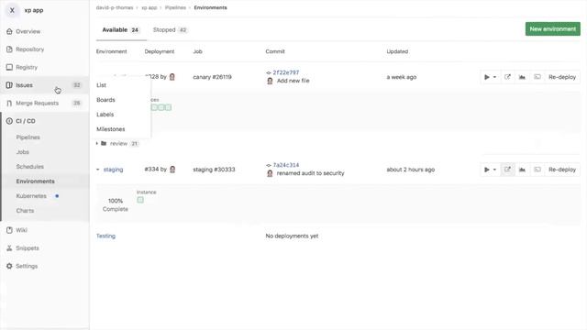The width and height of the screenshot is (587, 330).
Task: Choose List from the Issues flyout menu
Action: click(101, 85)
